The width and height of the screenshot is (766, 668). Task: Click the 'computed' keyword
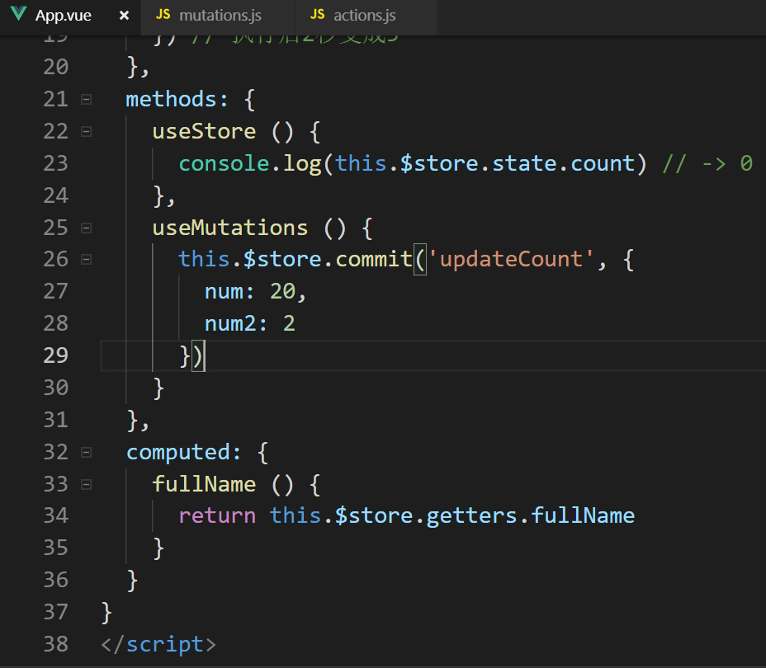click(x=177, y=452)
